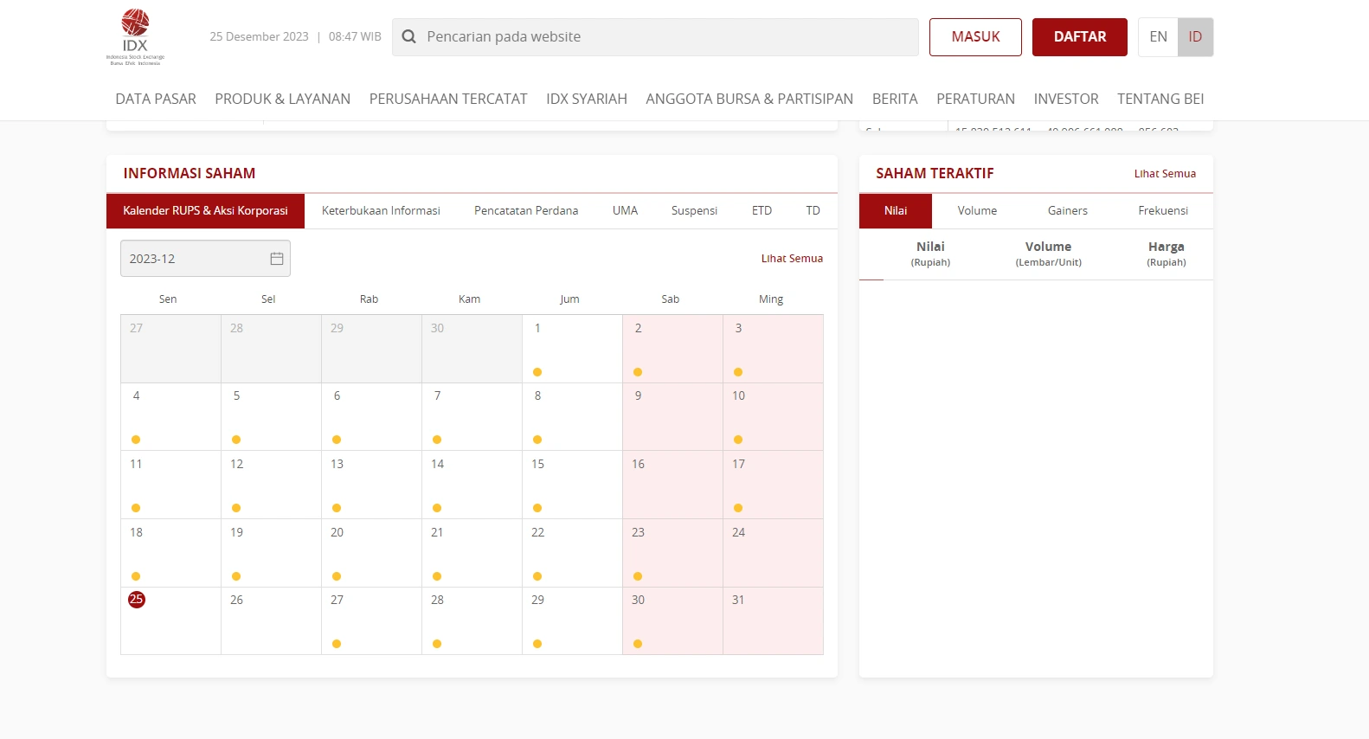Open TENTANG BEI menu
The width and height of the screenshot is (1369, 739).
(x=1160, y=99)
